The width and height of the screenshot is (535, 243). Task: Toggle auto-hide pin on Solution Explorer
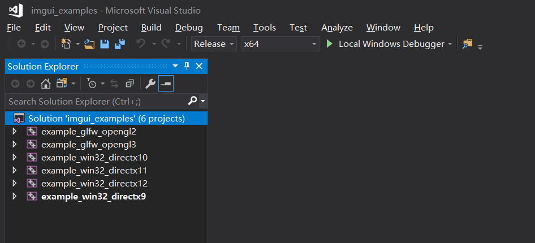tap(187, 66)
